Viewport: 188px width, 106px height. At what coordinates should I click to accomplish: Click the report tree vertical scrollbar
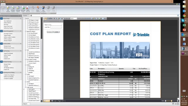(42, 60)
